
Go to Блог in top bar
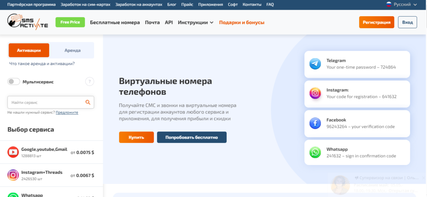point(172,4)
